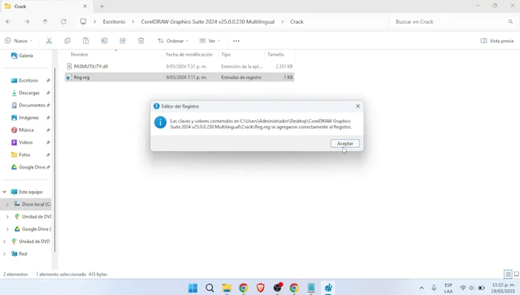The height and width of the screenshot is (295, 520).
Task: Open the ESP LAA language switcher
Action: tap(449, 288)
